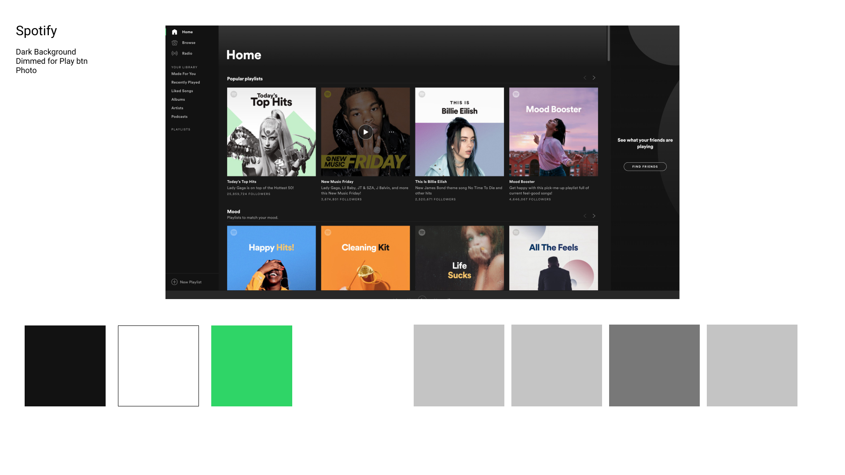845x475 pixels.
Task: Open Today's Top Hits cover thumbnail
Action: [x=272, y=132]
